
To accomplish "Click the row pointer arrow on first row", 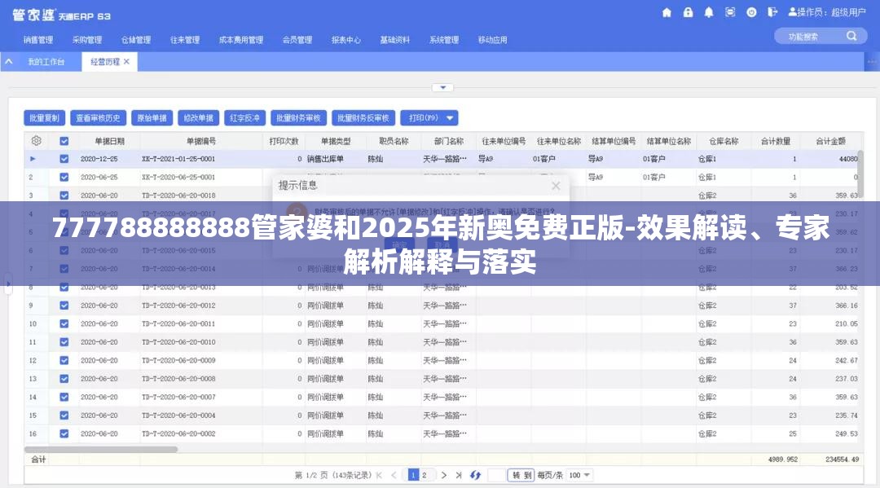I will (x=33, y=160).
